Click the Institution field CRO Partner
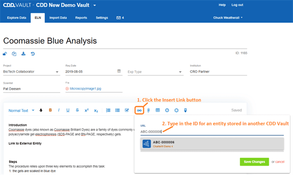This screenshot has height=175, width=293. [219, 72]
